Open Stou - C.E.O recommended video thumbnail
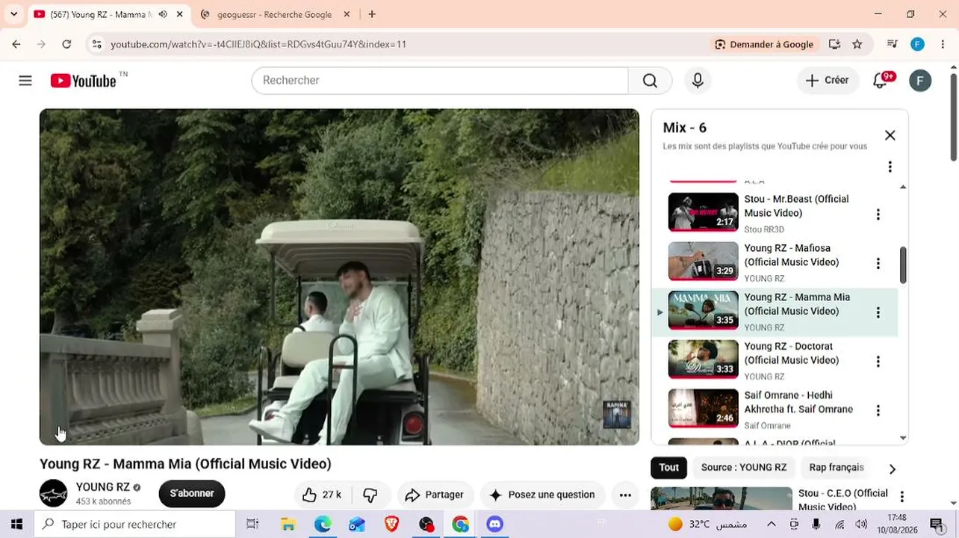 coord(721,499)
